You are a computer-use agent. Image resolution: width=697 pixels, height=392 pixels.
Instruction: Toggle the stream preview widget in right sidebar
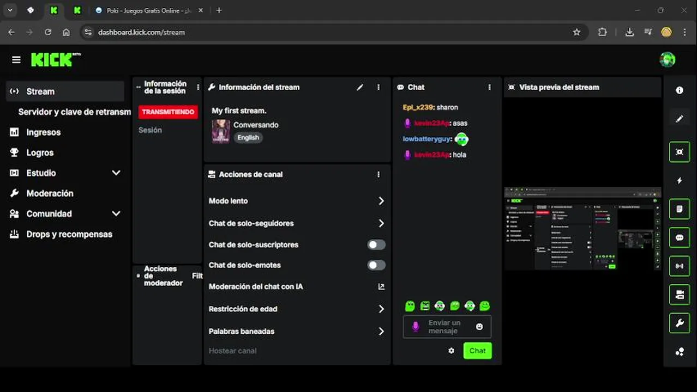(x=680, y=152)
